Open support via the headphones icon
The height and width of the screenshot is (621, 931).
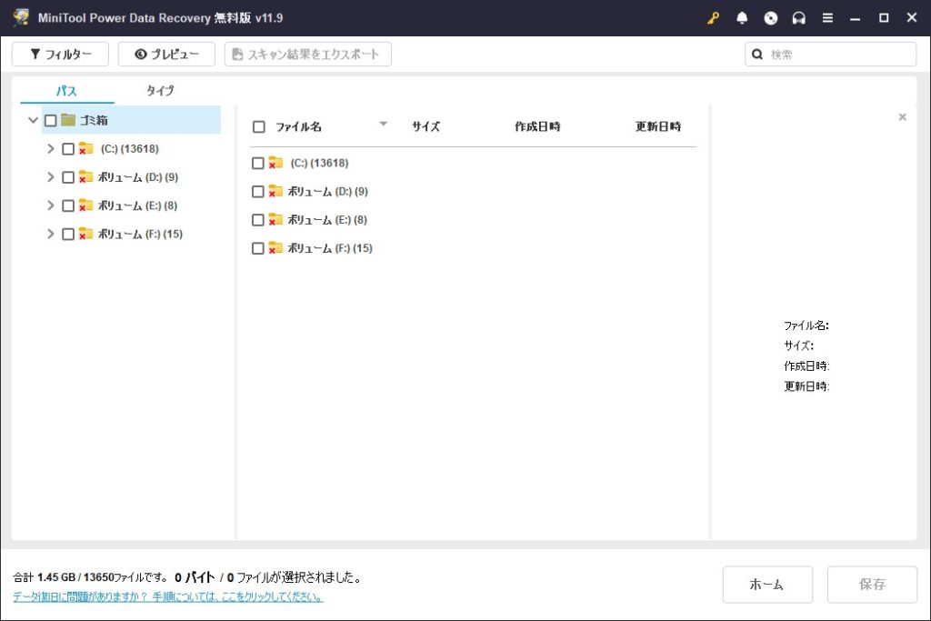pos(799,18)
